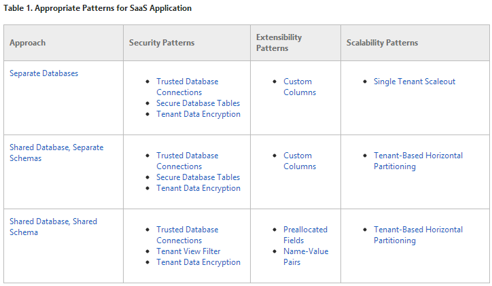Open Tenant Data Encryption in Shared Schema row
Viewport: 492px width, 286px height.
(198, 262)
